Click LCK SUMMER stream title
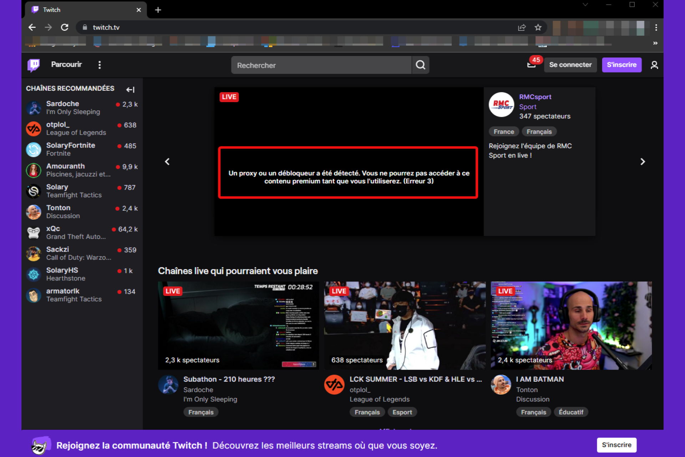 click(x=416, y=379)
